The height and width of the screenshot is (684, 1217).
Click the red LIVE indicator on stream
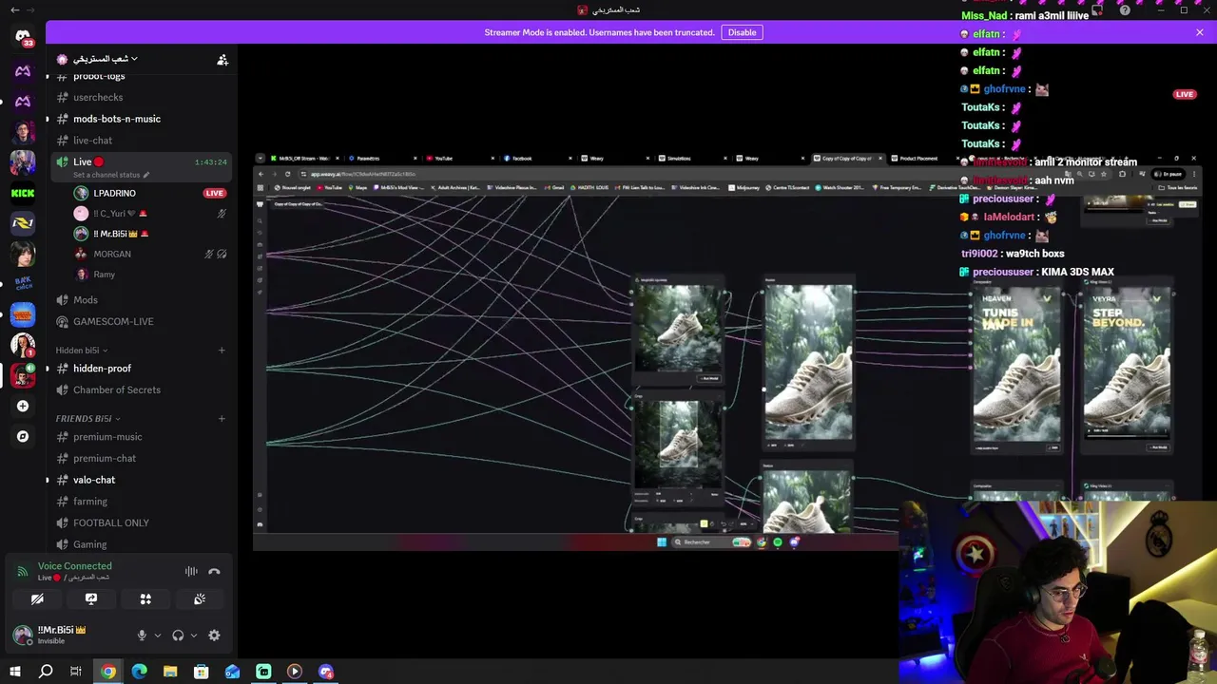pyautogui.click(x=1184, y=94)
